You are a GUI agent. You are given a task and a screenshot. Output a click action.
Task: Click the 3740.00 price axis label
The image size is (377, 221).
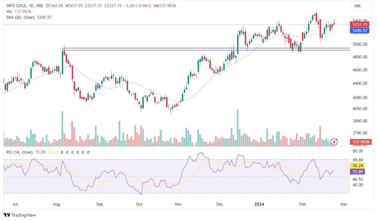click(360, 133)
